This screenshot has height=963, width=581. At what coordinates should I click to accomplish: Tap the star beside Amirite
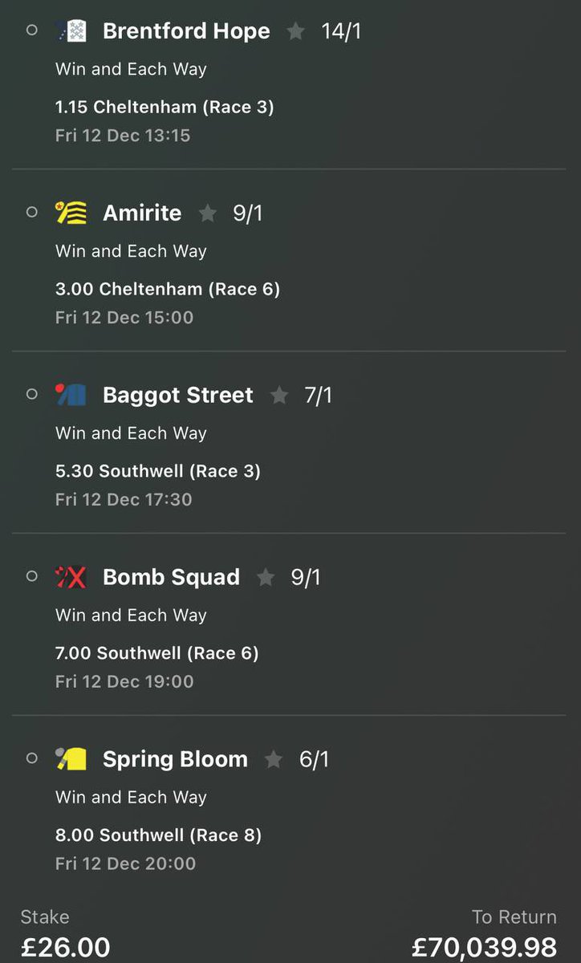(208, 213)
